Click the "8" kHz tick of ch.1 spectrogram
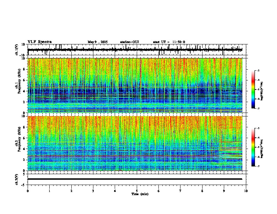277x214 pixels. tap(24, 69)
